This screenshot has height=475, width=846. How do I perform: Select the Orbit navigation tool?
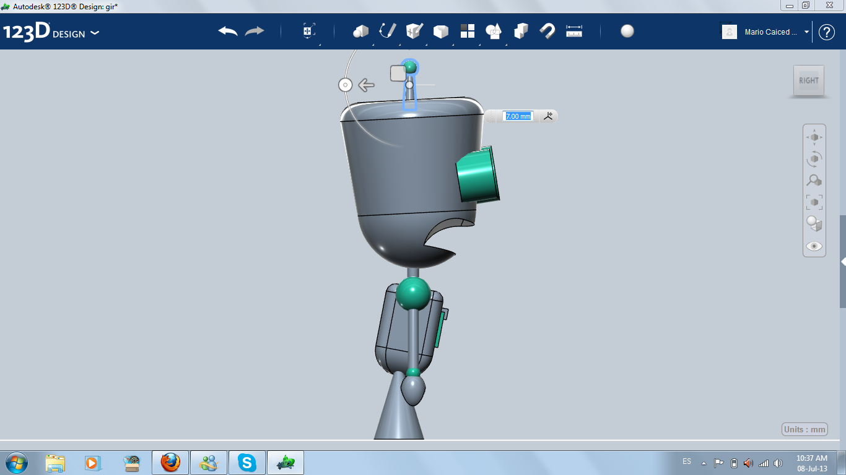pyautogui.click(x=814, y=158)
